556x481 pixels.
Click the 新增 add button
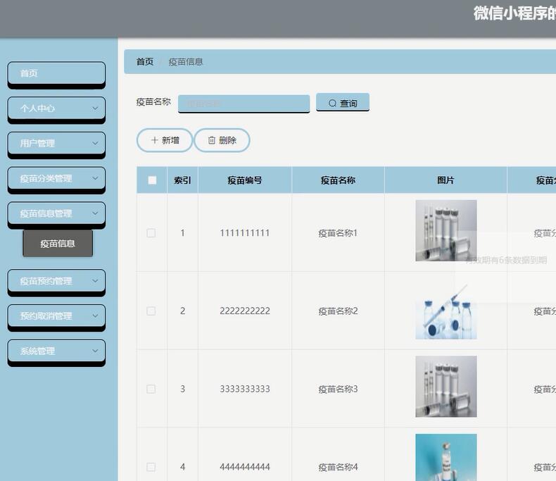pos(165,140)
